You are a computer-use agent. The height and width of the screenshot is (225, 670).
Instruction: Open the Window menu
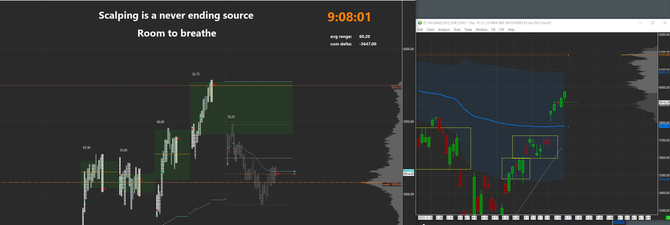[482, 30]
